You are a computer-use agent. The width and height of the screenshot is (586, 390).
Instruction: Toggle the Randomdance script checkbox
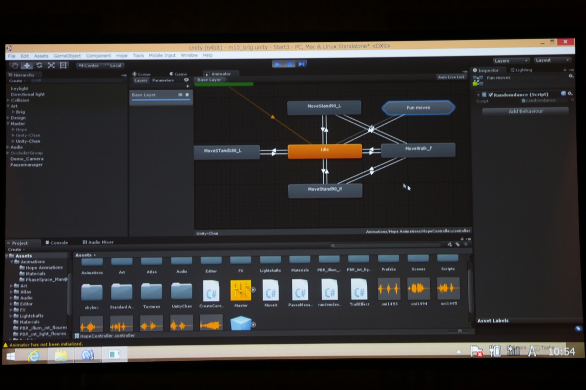tap(491, 95)
